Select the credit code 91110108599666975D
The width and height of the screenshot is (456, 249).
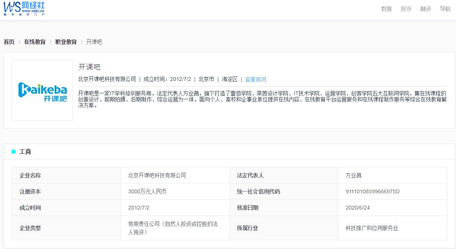[x=372, y=191]
